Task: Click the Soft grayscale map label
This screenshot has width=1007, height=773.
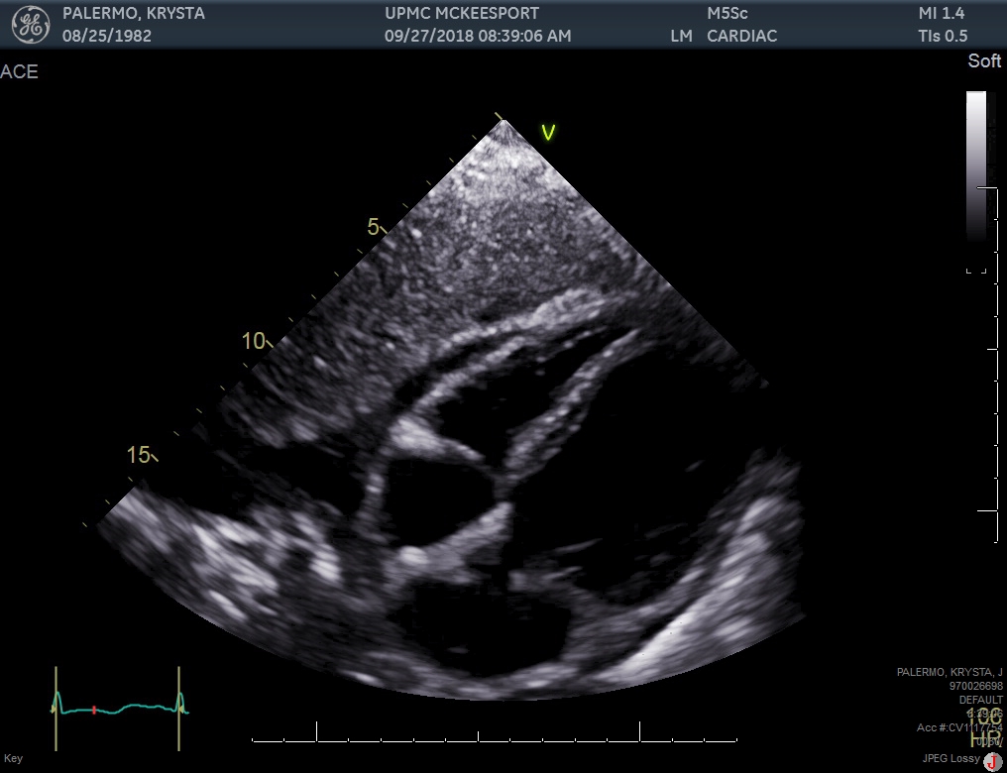Action: (x=984, y=61)
